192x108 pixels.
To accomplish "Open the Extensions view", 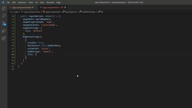I will click(x=4, y=38).
